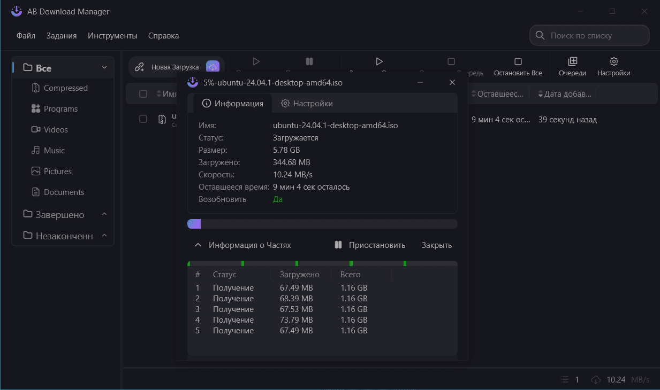The width and height of the screenshot is (660, 390).
Task: Click the status bar cloud download speed icon
Action: click(x=596, y=380)
